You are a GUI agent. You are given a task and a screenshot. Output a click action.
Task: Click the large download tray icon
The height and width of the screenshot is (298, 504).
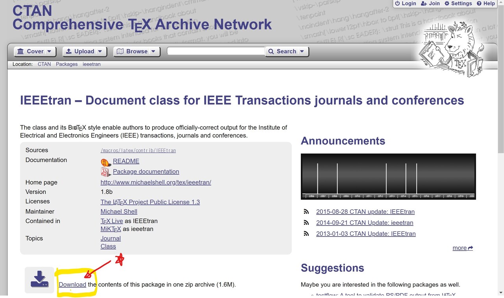[39, 280]
